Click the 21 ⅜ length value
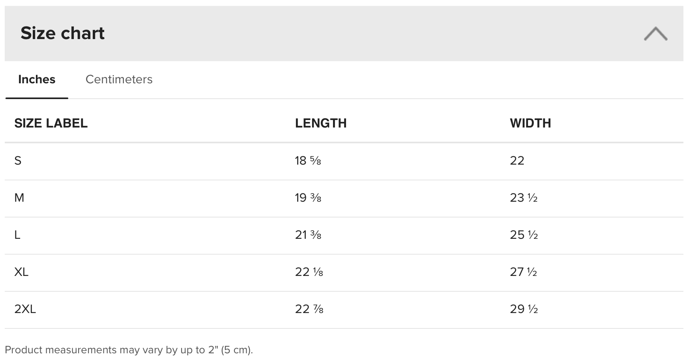This screenshot has height=360, width=685. [308, 235]
